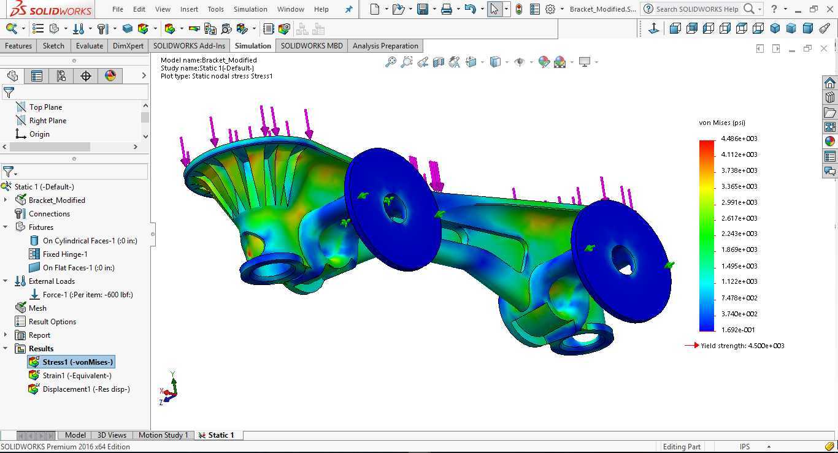Select Fixed Hinge-1 fixture in tree
This screenshot has width=838, height=453.
[x=58, y=254]
